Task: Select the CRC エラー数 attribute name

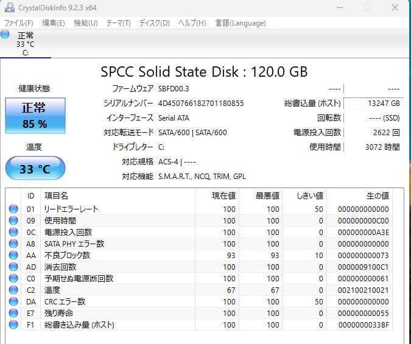Action: (65, 301)
